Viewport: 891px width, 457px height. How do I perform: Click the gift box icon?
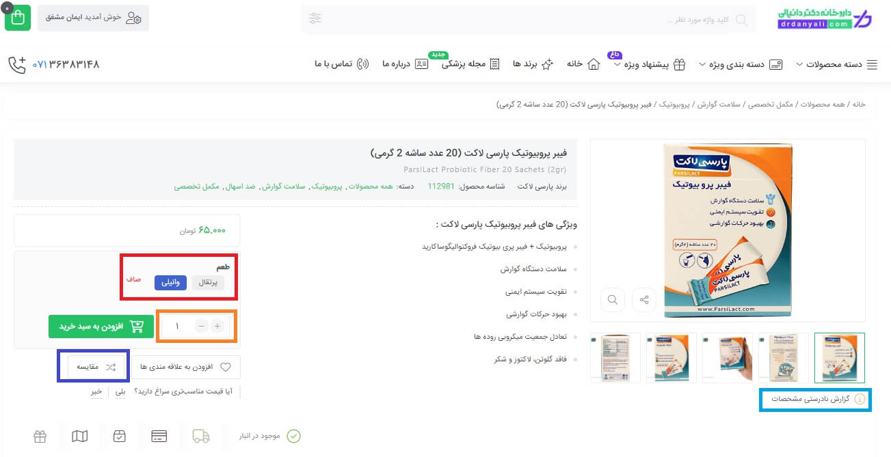pyautogui.click(x=40, y=436)
